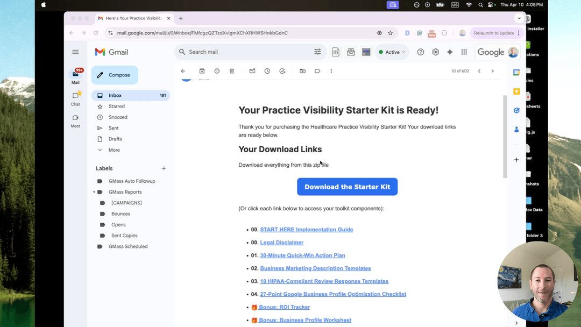The image size is (581, 327).
Task: Archive the current email
Action: pos(202,70)
